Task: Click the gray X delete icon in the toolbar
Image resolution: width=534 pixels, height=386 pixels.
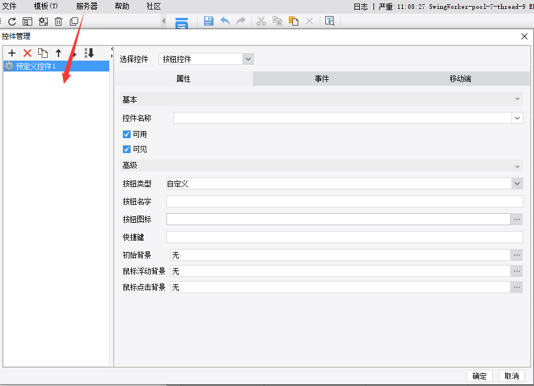Action: point(310,21)
